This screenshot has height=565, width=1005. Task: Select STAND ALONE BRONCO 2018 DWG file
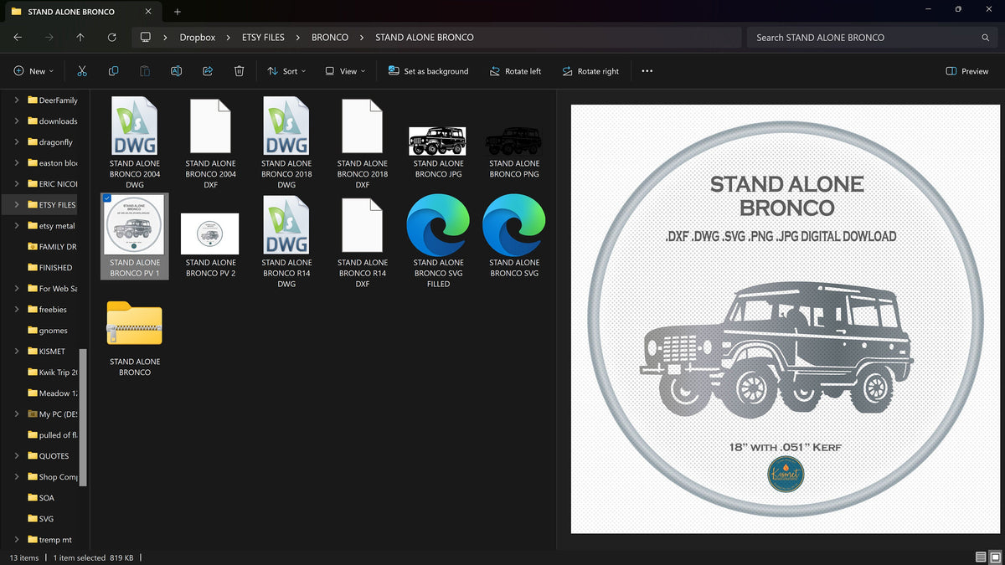(286, 143)
